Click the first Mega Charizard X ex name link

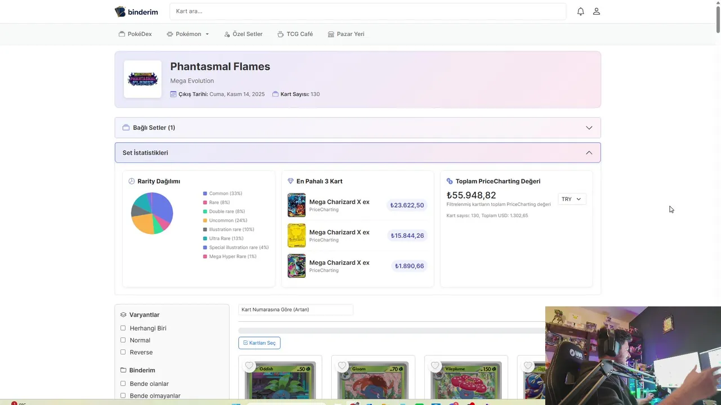pos(339,202)
